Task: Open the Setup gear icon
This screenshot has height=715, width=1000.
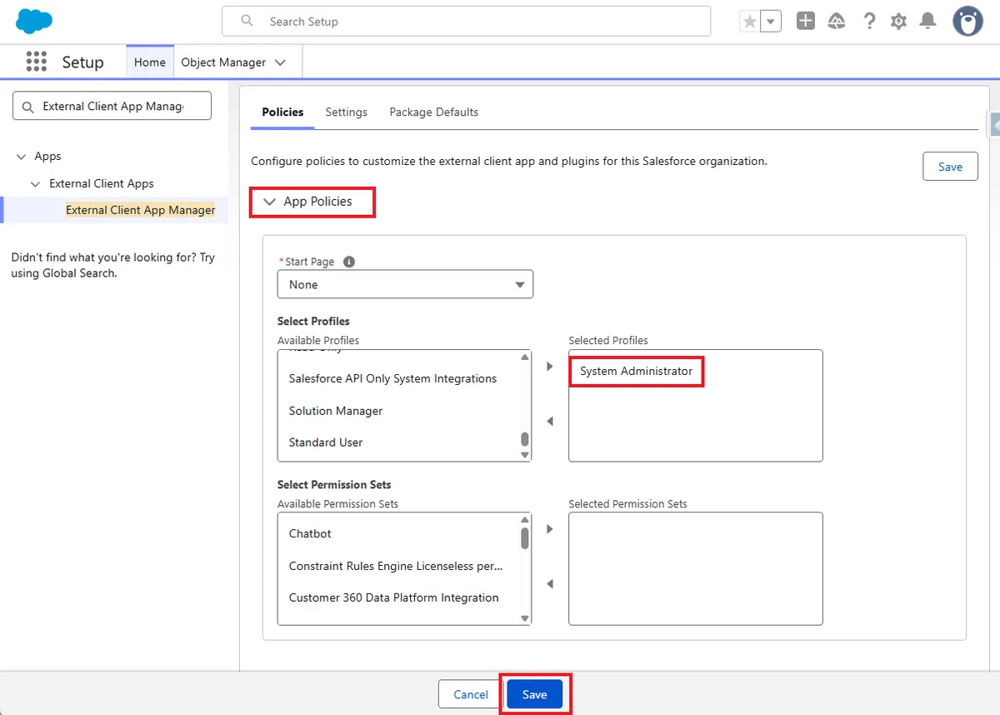Action: [898, 22]
